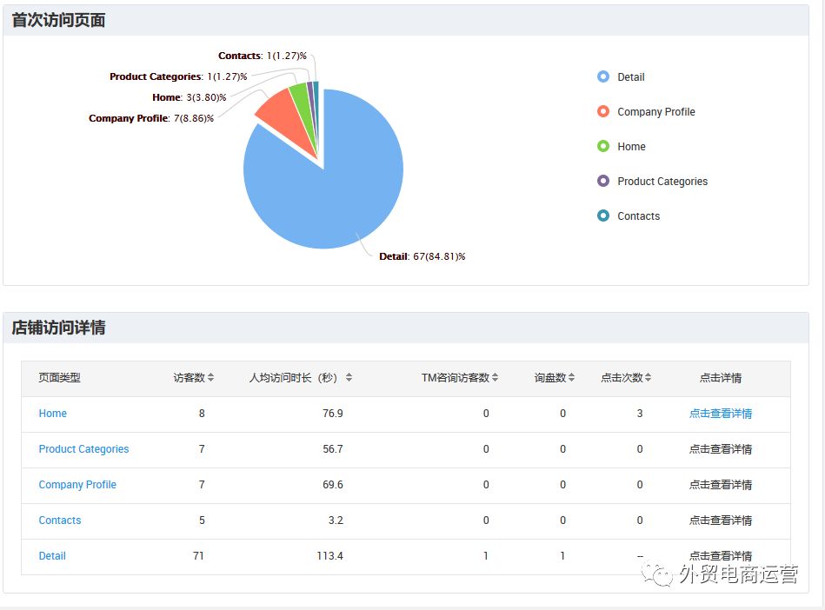Click 'Product Categories: 1(1.27)%' pie label
Screen dimensions: 825x610
pos(178,76)
